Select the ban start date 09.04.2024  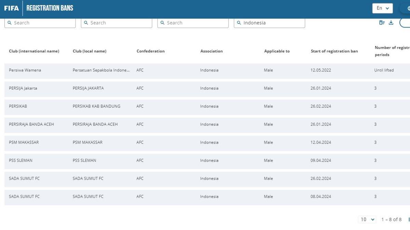point(321,160)
